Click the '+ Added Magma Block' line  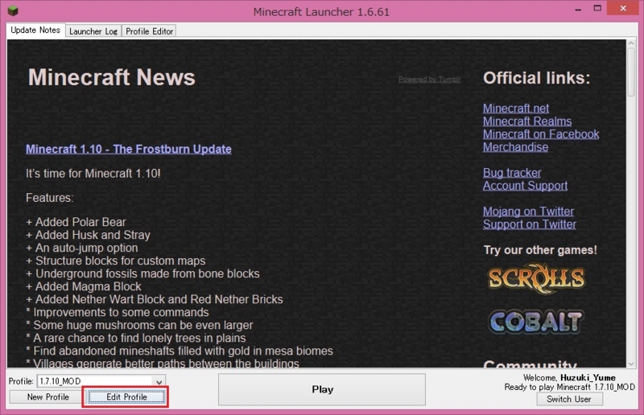point(84,286)
